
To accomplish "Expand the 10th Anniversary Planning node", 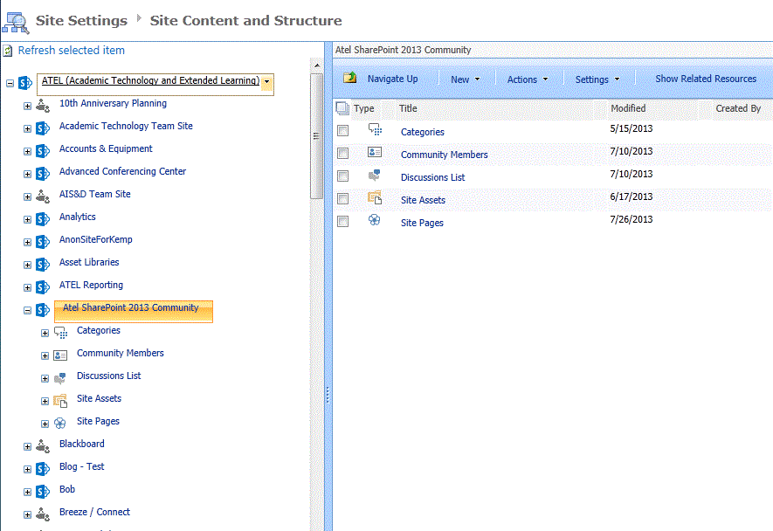I will coord(28,106).
